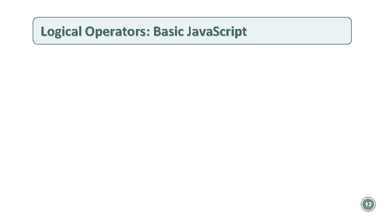Select the word "Operators:" in the heading
Screen dimensions: 386x217
point(117,31)
